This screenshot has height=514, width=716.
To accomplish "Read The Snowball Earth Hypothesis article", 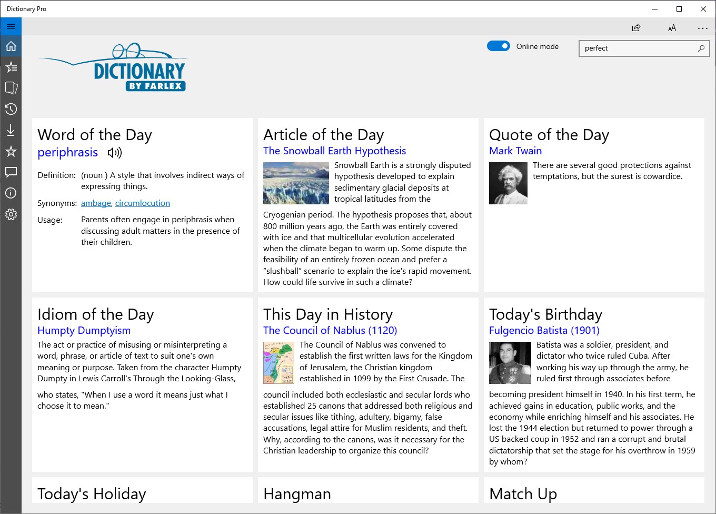I will click(334, 151).
